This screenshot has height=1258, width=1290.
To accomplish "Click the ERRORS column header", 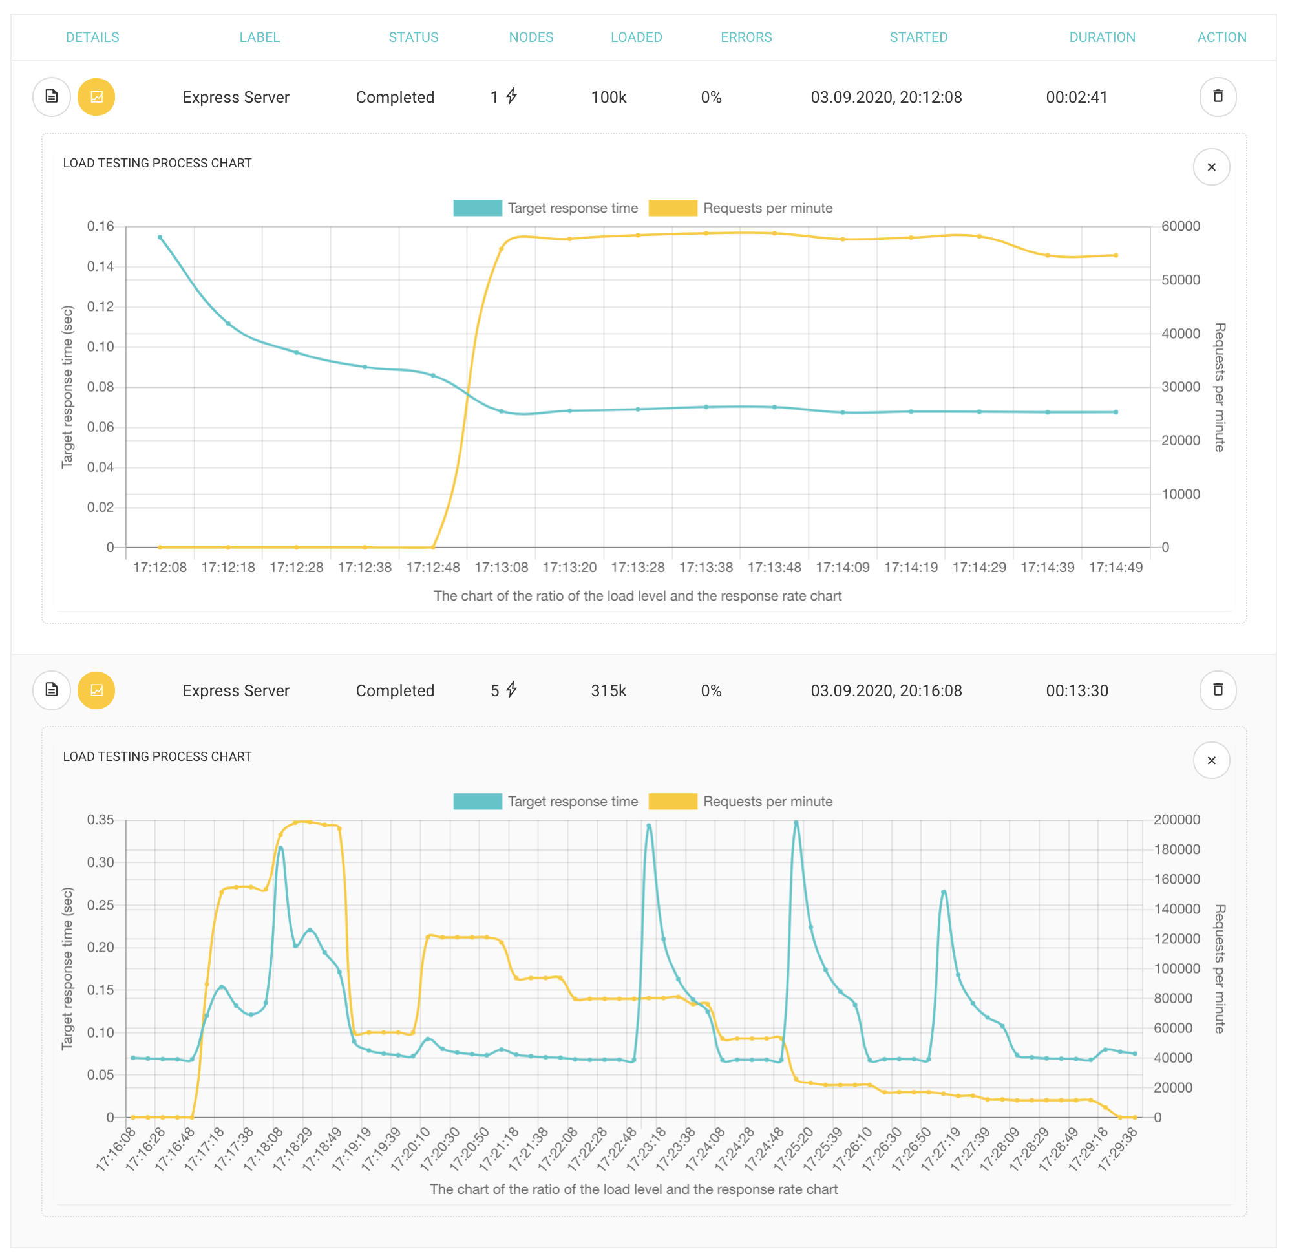I will click(746, 37).
